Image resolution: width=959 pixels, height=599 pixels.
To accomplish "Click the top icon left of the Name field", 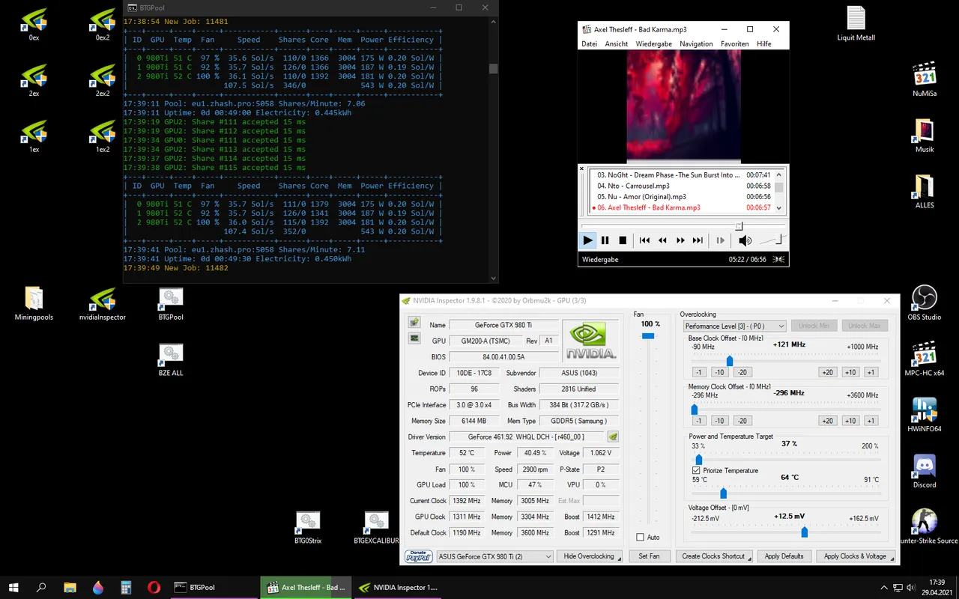I will click(414, 323).
